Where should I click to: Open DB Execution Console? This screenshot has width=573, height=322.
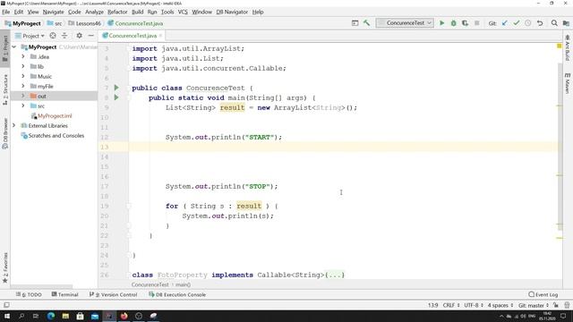click(x=177, y=294)
